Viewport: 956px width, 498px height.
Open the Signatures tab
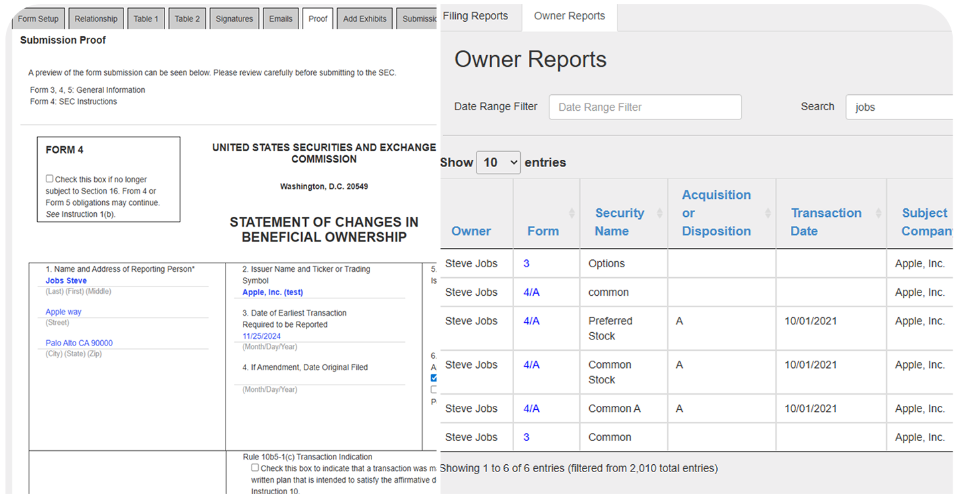point(234,18)
